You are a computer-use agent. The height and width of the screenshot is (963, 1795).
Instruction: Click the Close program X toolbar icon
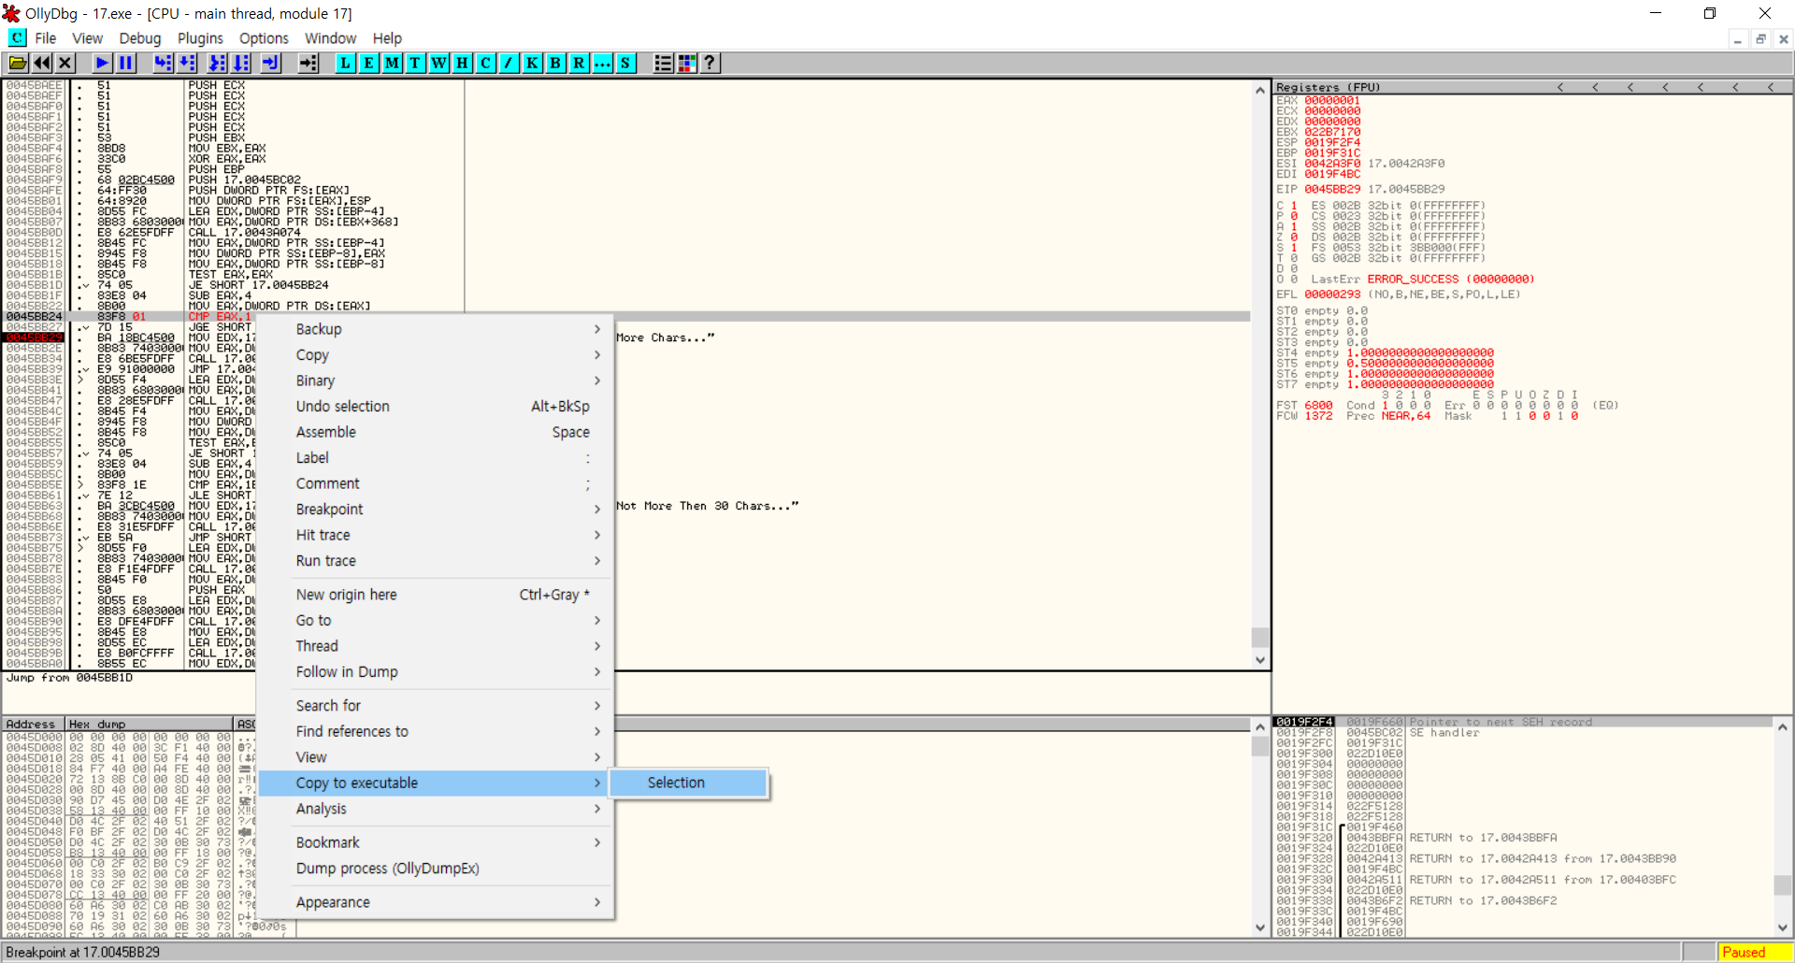(x=65, y=63)
